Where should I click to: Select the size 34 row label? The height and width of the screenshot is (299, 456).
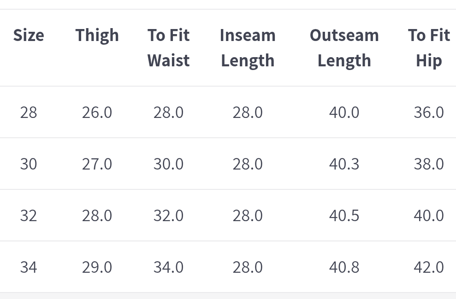29,267
